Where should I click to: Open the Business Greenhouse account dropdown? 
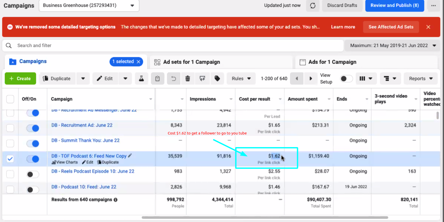pos(89,6)
